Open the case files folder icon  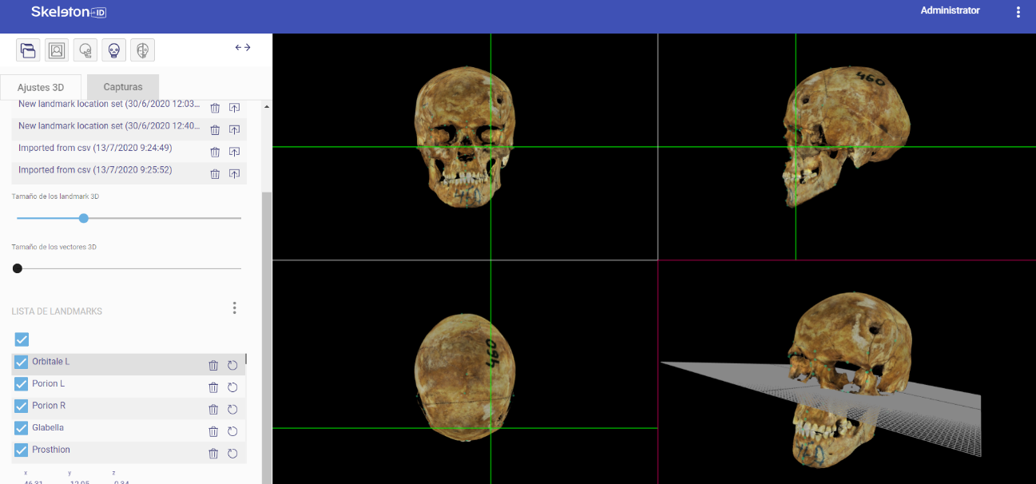(x=28, y=50)
